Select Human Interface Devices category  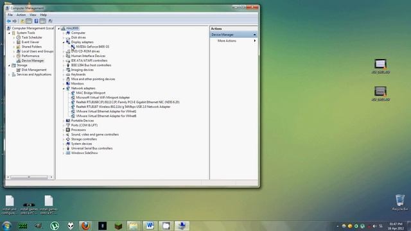click(x=88, y=56)
